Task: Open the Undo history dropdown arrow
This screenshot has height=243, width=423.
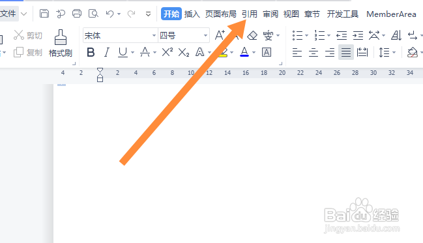Action: (119, 14)
